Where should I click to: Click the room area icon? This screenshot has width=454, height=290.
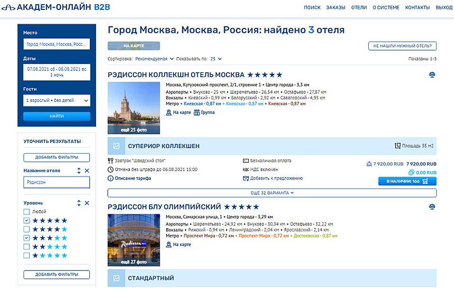pos(398,146)
